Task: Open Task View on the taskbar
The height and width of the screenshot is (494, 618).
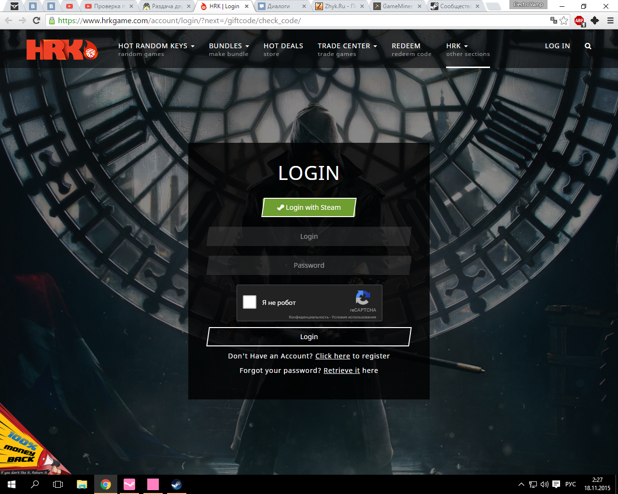Action: pyautogui.click(x=58, y=484)
